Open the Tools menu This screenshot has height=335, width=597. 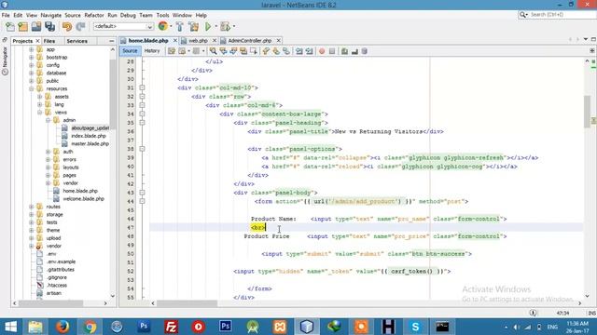(x=162, y=15)
